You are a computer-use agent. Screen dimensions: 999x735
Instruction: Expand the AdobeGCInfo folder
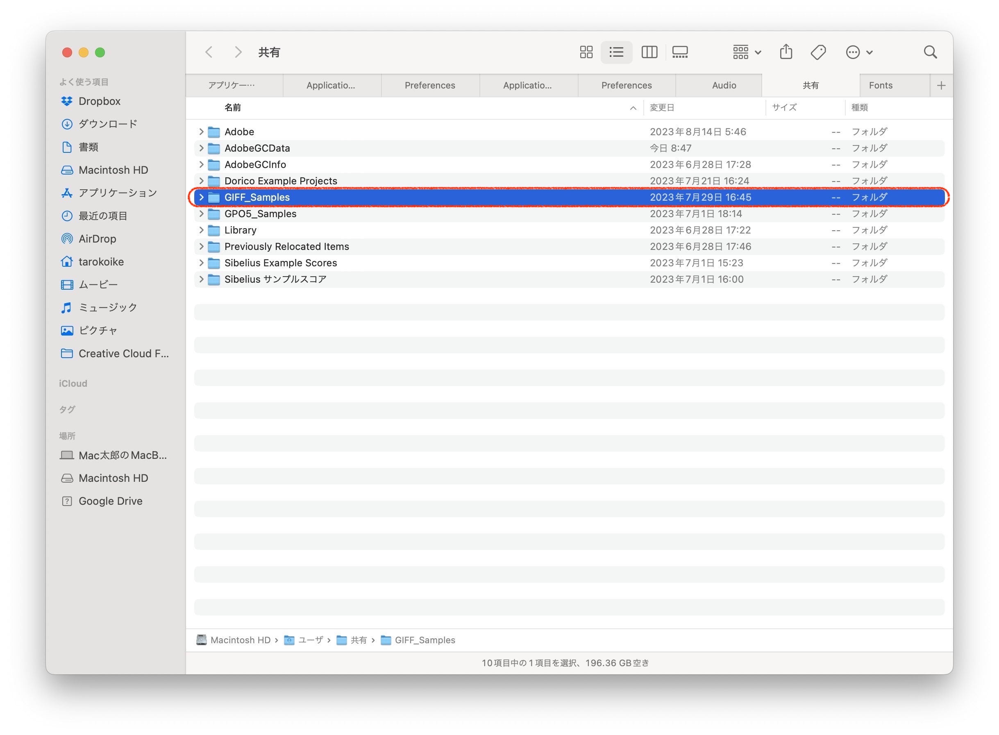(201, 165)
